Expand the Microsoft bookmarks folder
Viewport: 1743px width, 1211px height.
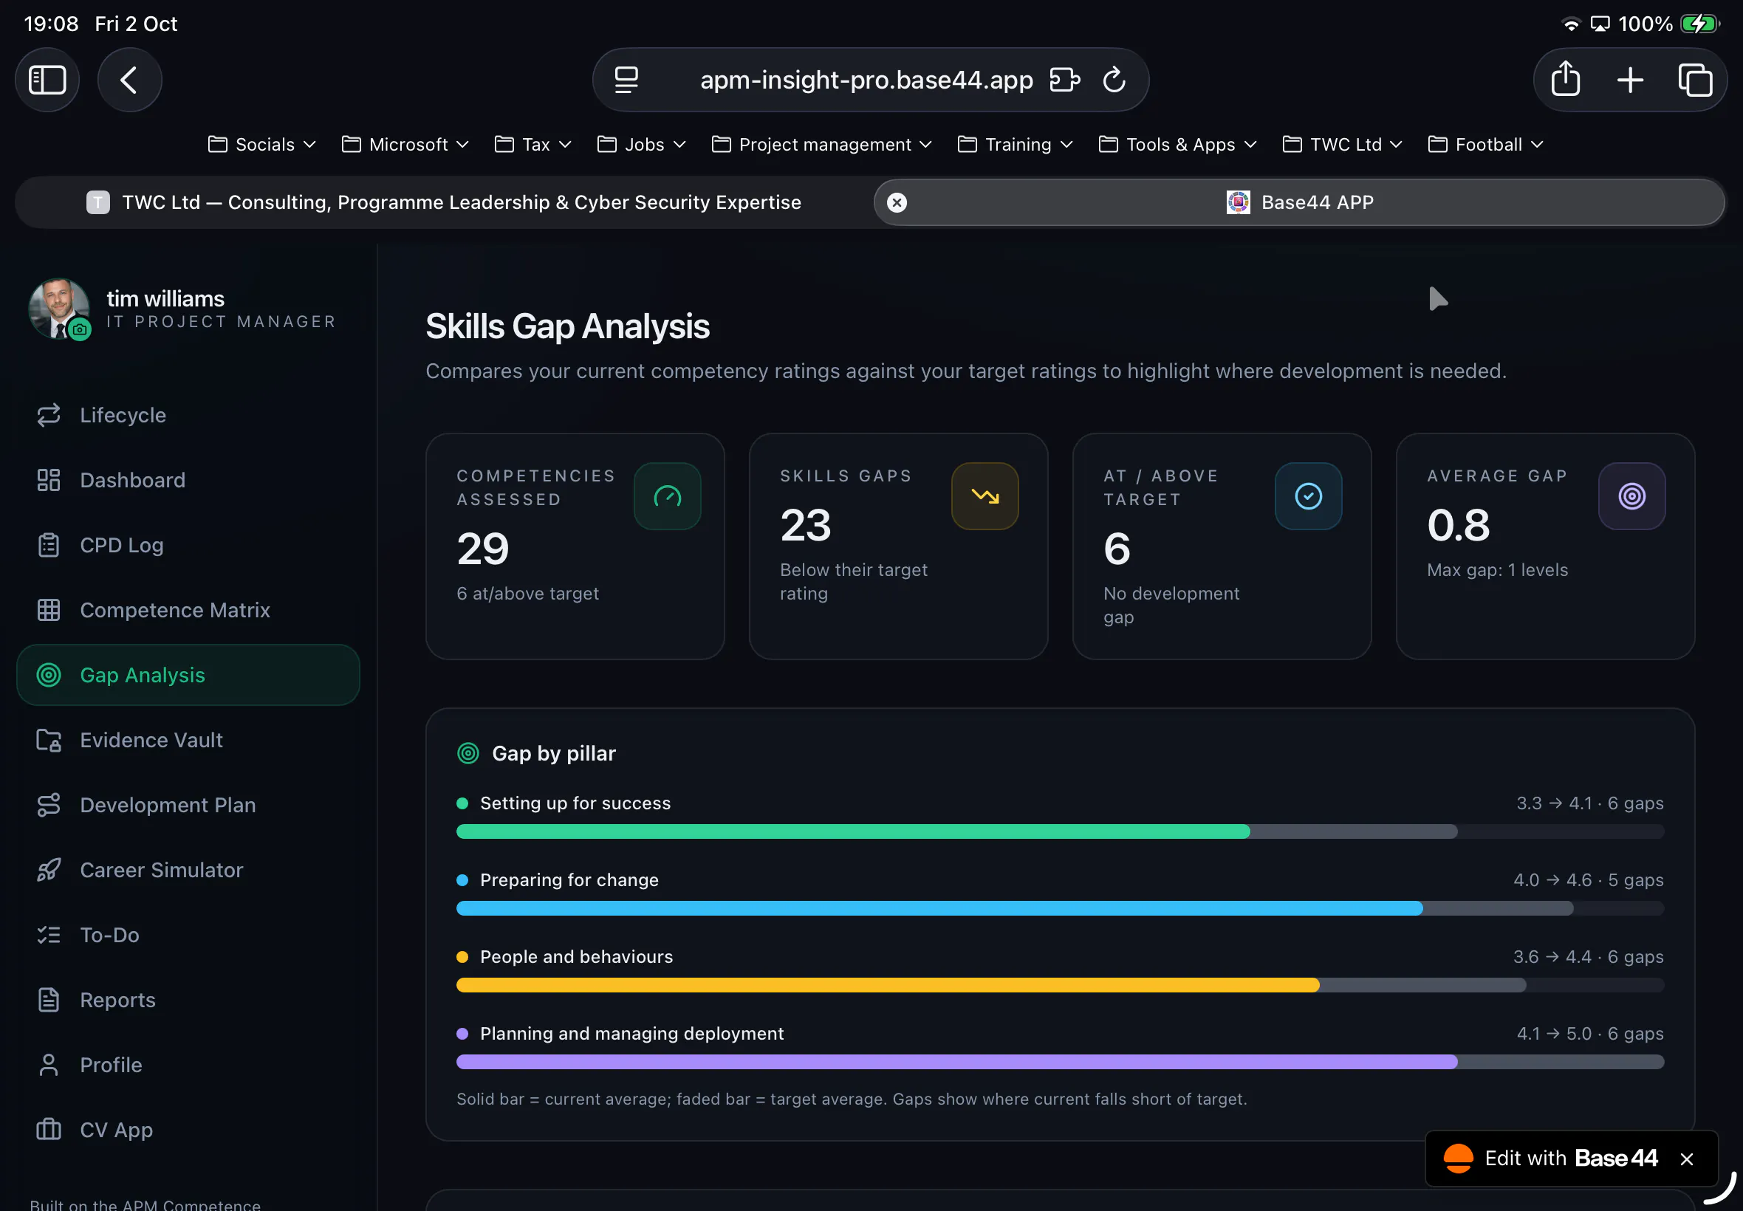[x=405, y=144]
